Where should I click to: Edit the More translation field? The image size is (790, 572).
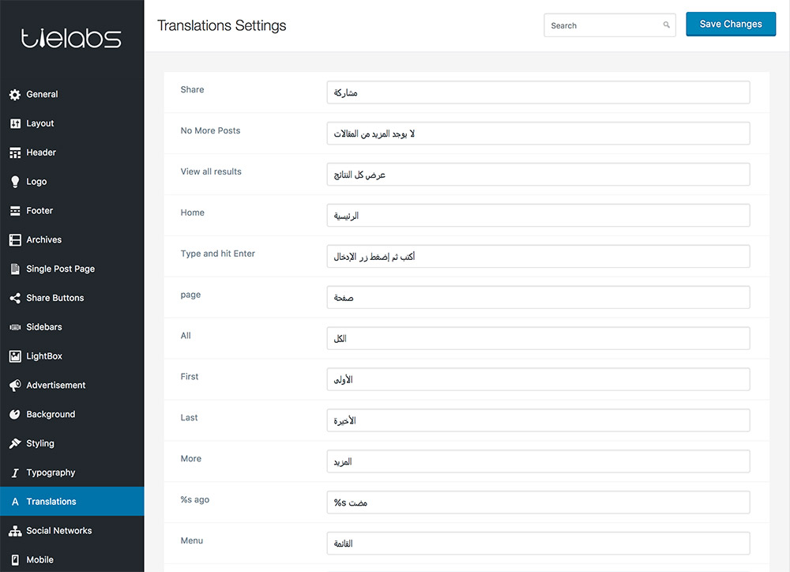coord(538,461)
